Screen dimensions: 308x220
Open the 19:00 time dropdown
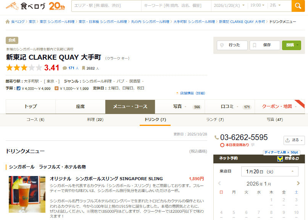pyautogui.click(x=258, y=6)
